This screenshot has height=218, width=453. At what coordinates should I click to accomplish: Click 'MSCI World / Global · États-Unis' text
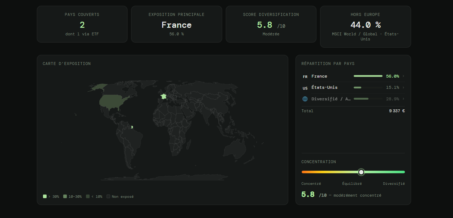click(x=366, y=36)
